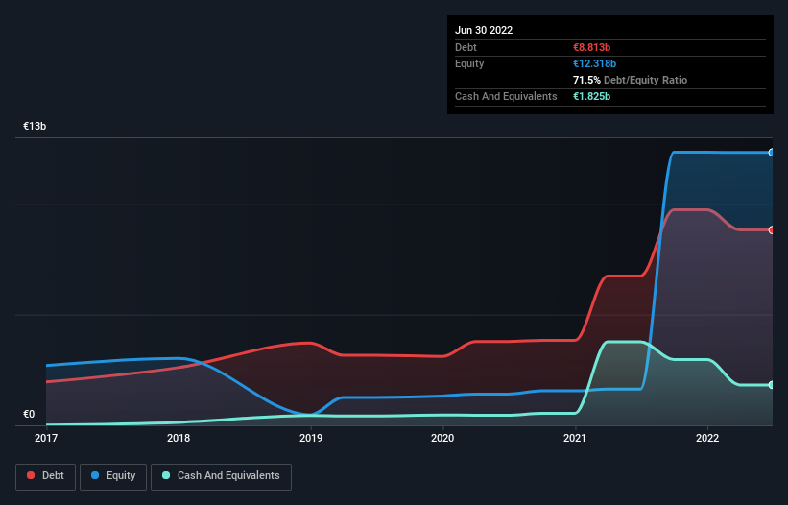Screen dimensions: 788x505
Task: Click the 71.5% Debt/Equity Ratio text
Action: click(631, 80)
